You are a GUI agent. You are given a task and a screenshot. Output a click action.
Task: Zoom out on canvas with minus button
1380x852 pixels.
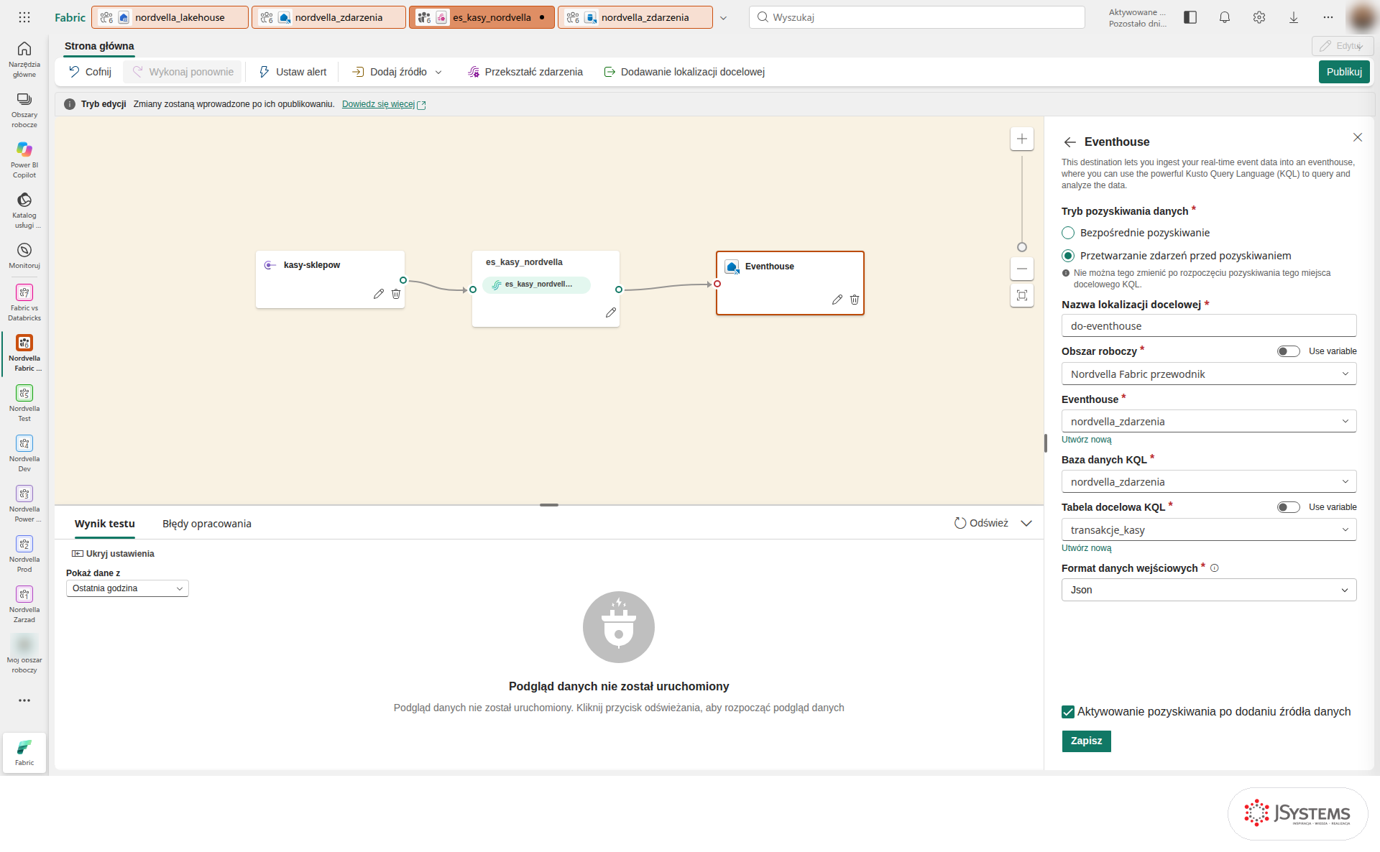pos(1022,269)
